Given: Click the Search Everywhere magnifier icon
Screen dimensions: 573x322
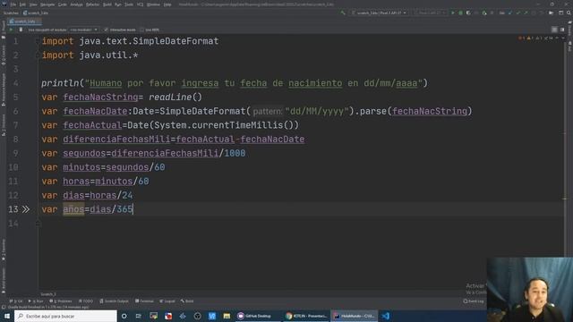Looking at the screenshot, I should [569, 13].
